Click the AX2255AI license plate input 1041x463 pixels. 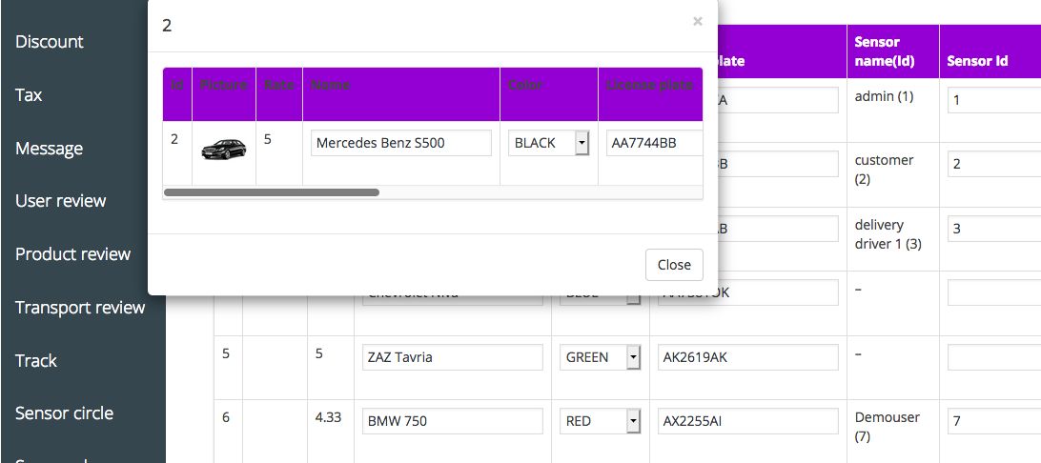[747, 421]
